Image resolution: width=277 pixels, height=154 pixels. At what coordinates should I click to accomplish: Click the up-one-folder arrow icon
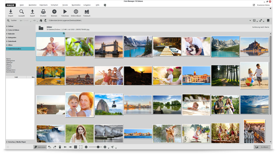pos(46,21)
